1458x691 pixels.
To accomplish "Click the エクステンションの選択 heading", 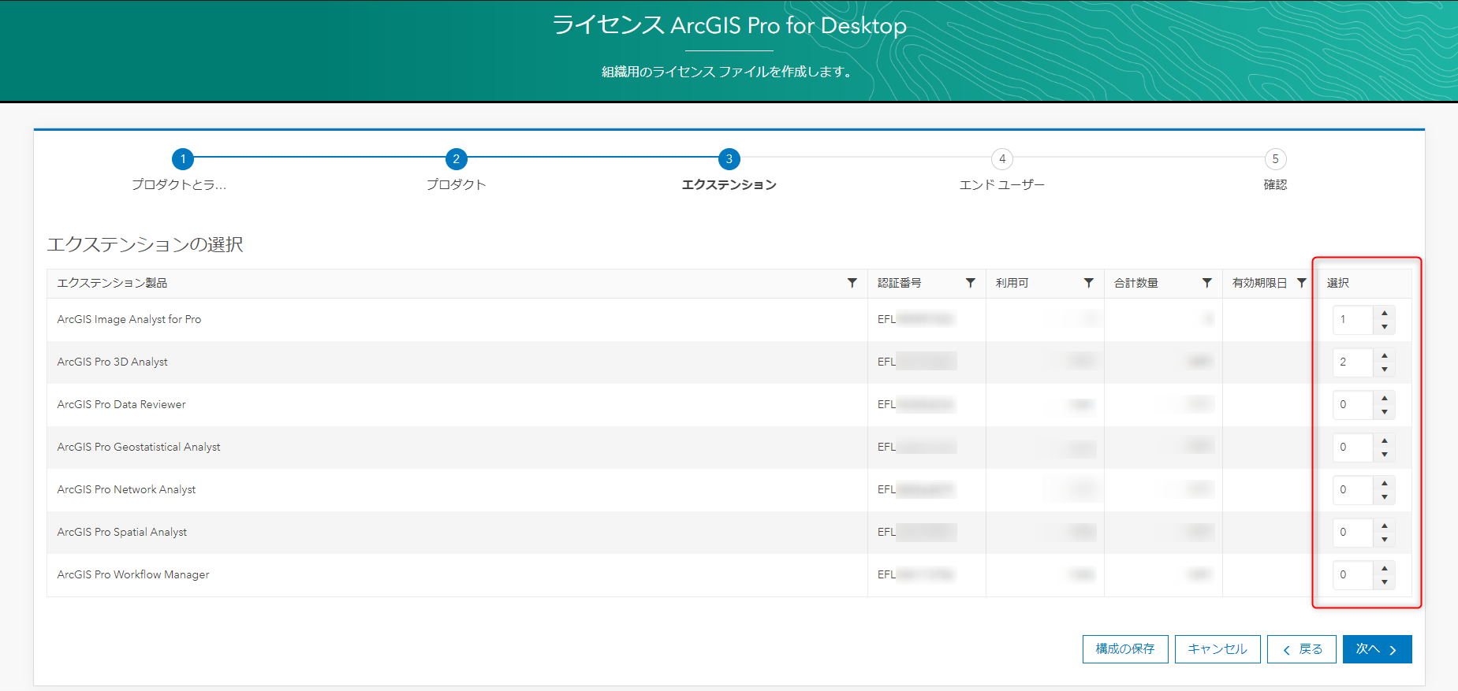I will (x=145, y=244).
